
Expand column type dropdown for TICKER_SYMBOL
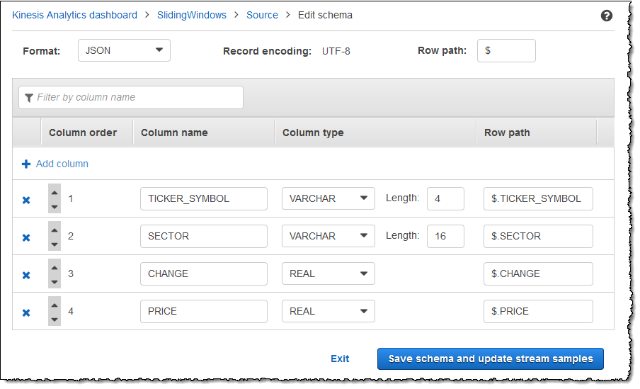pyautogui.click(x=328, y=198)
